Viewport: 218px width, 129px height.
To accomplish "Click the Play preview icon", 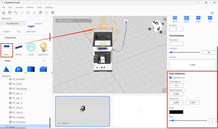I will 212,13.
